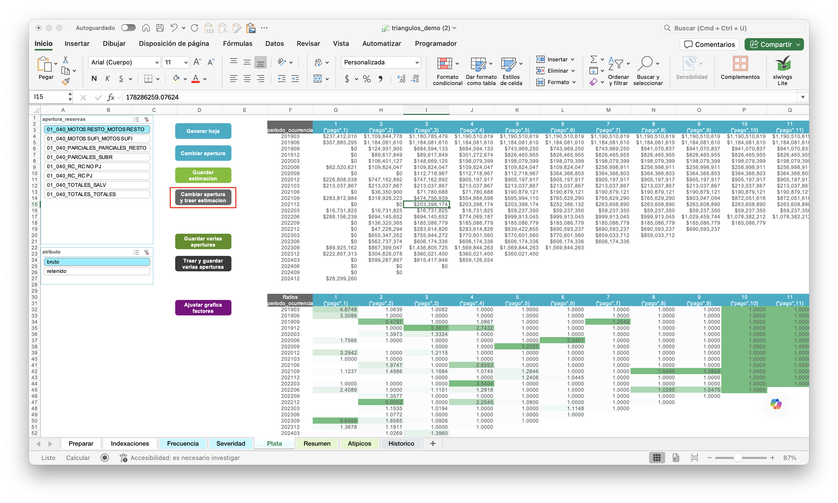Screen dimensions: 838x503
Task: Open the font name dropdown
Action: (x=157, y=62)
